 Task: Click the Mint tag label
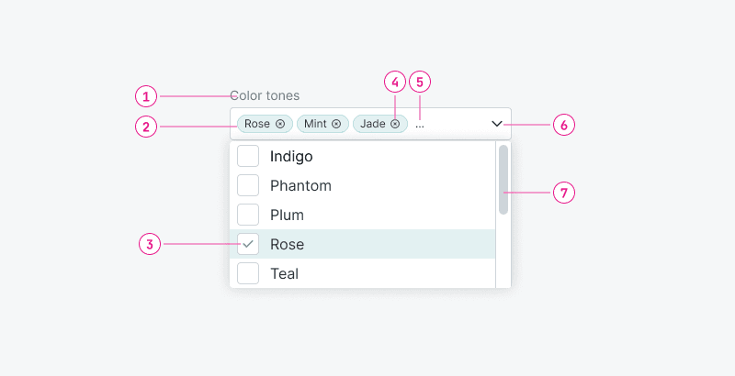click(315, 124)
